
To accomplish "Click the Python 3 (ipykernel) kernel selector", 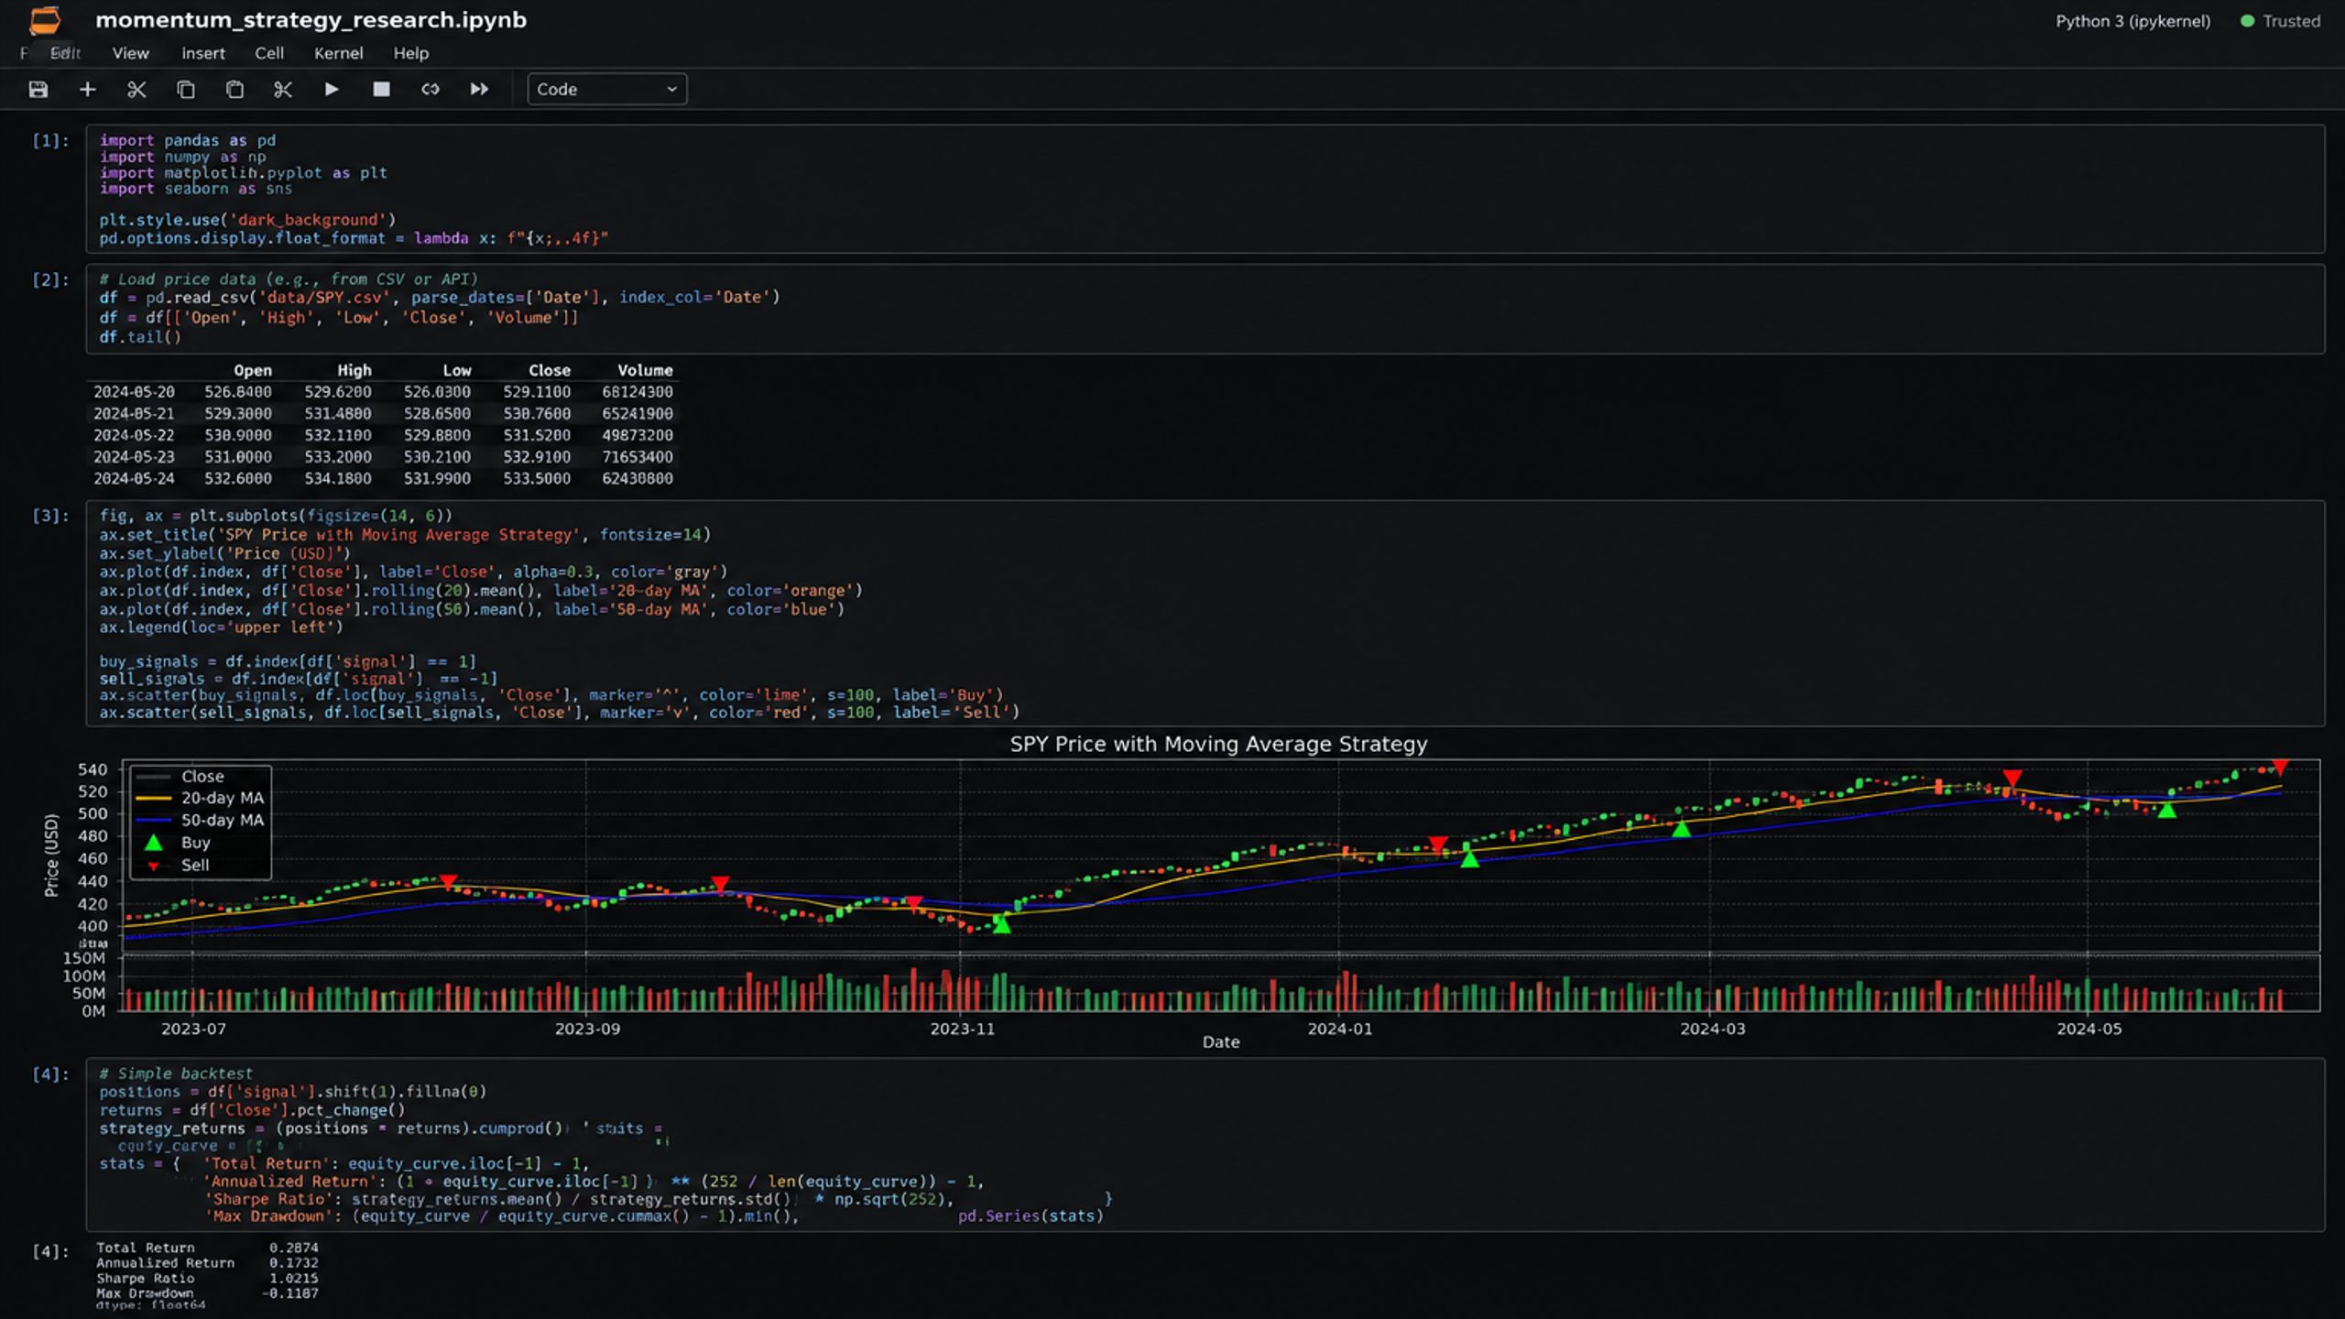I will coord(2132,21).
